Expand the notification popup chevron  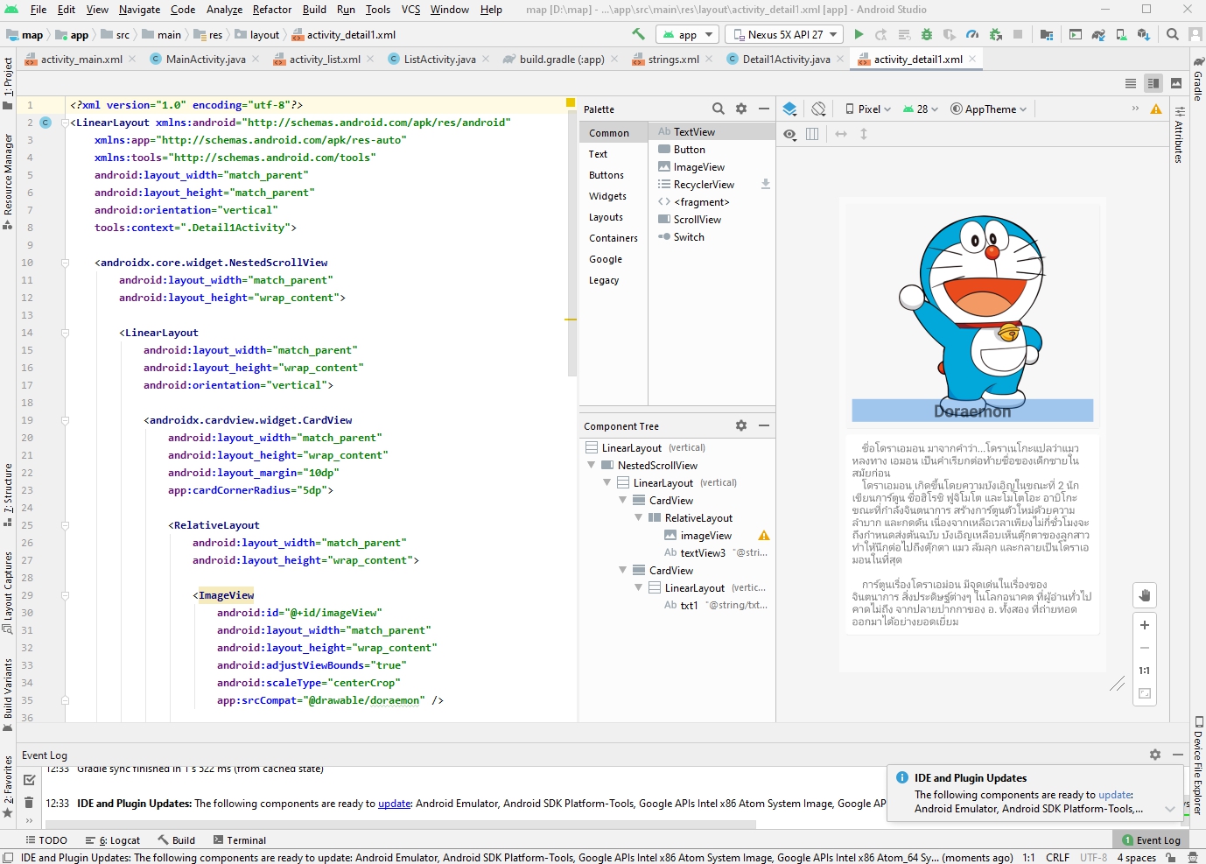(x=1170, y=809)
